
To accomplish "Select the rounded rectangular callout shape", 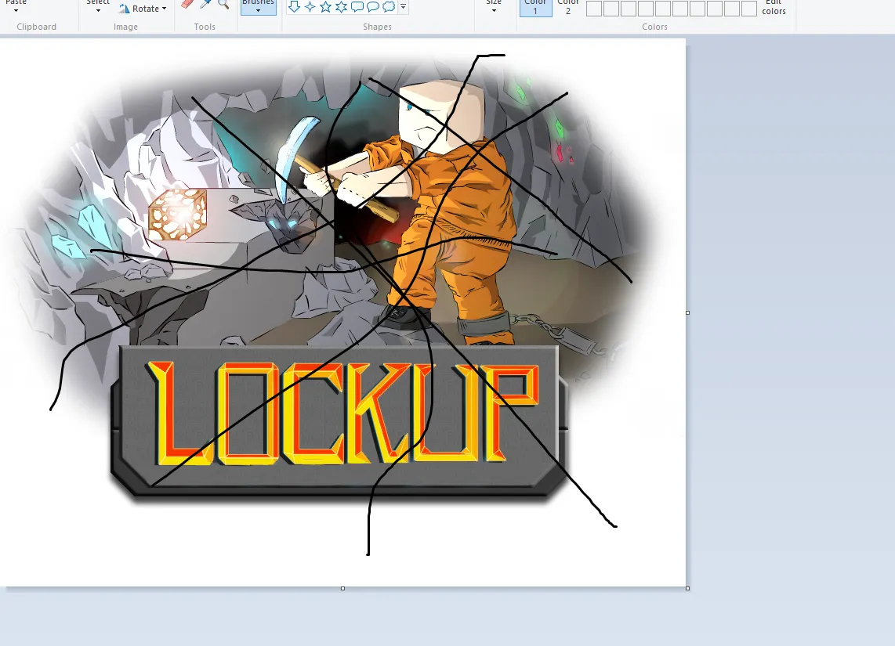I will coord(357,7).
